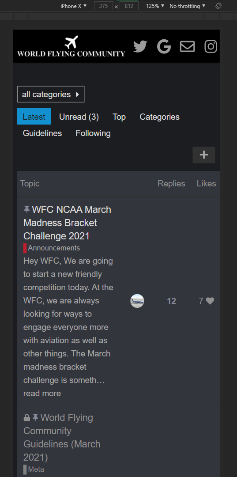Image resolution: width=237 pixels, height=477 pixels.
Task: Open the email envelope icon
Action: [187, 46]
